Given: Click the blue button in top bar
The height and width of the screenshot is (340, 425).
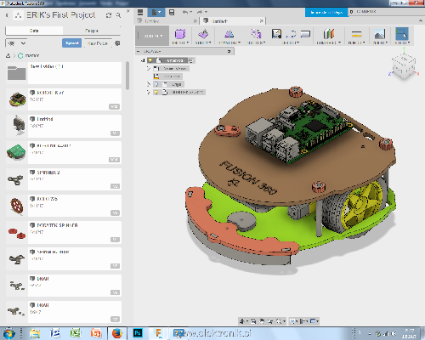Looking at the screenshot, I should tap(326, 12).
